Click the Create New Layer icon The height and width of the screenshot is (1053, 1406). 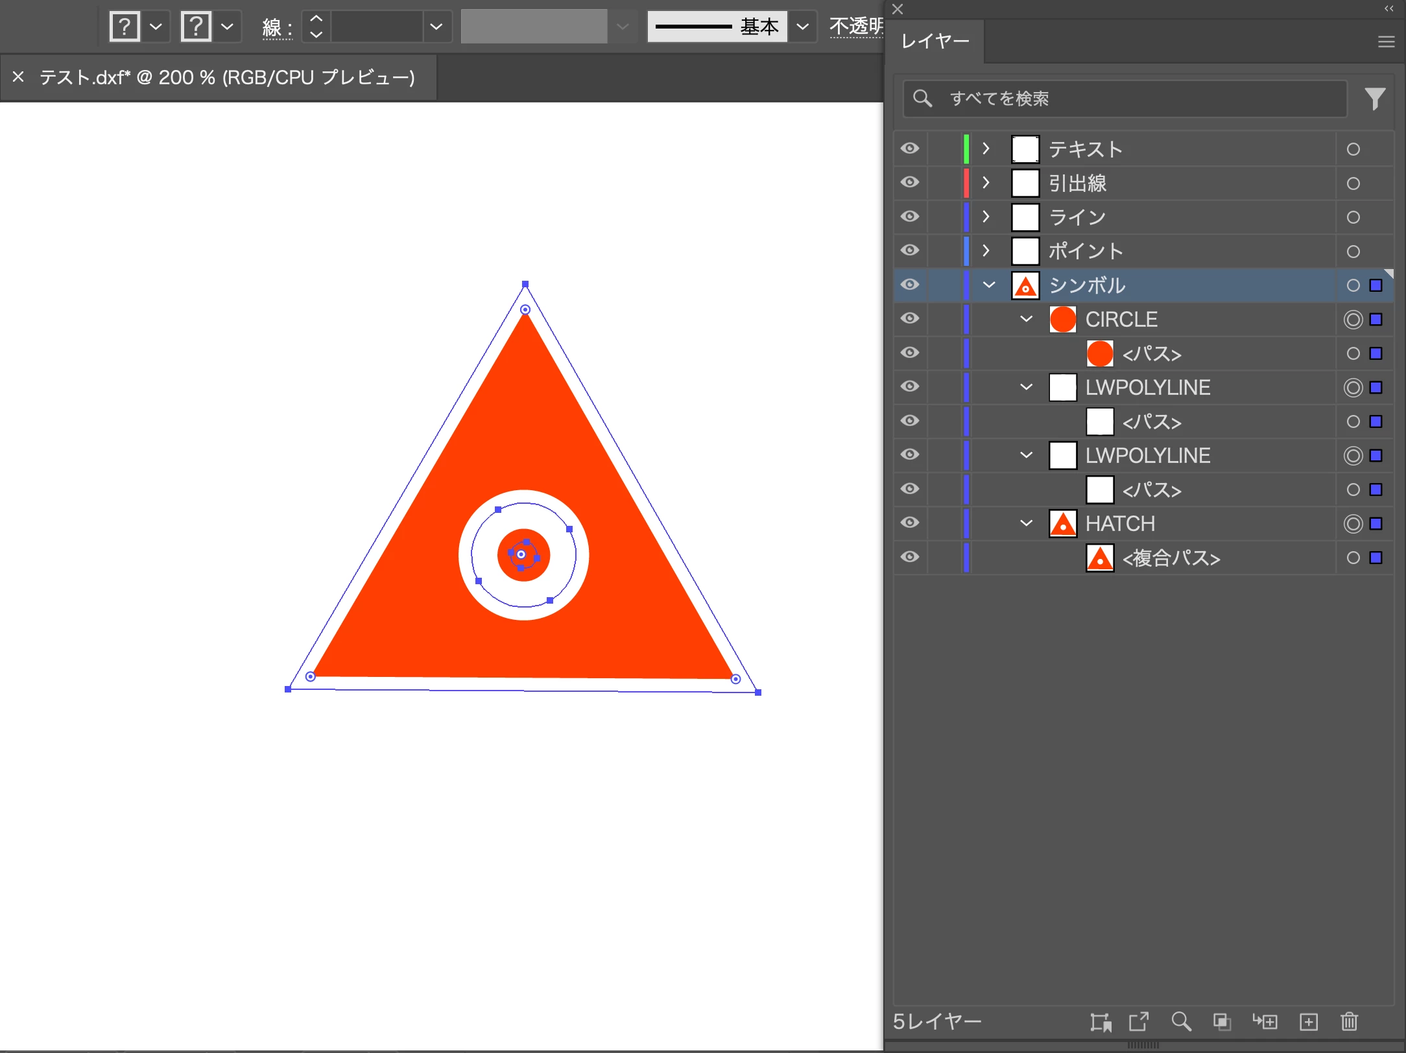[x=1309, y=1022]
